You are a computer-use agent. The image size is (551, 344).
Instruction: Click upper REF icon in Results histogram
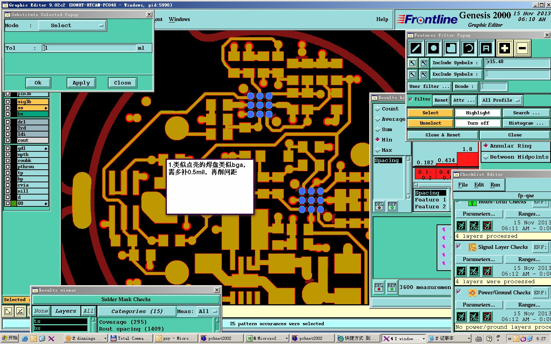point(392,206)
